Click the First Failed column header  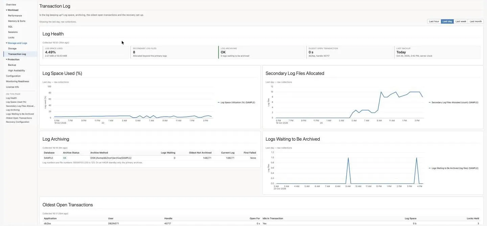pyautogui.click(x=250, y=153)
